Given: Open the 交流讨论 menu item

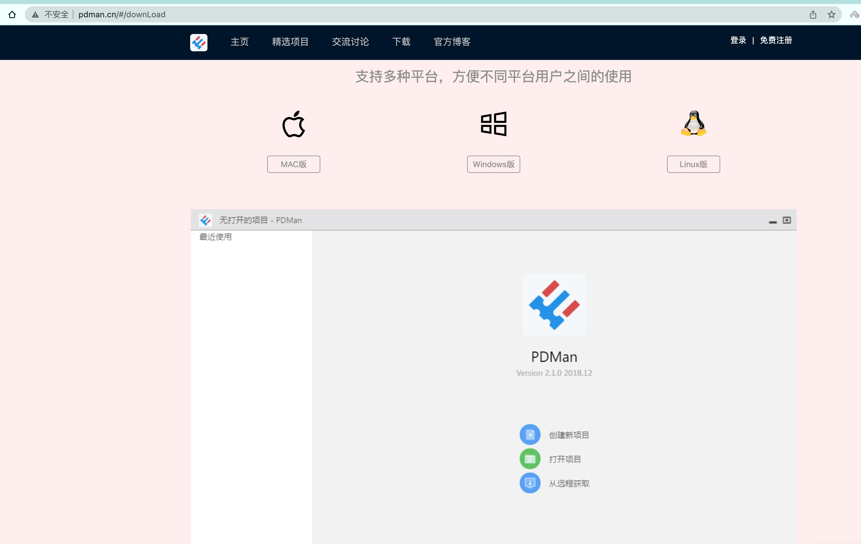Looking at the screenshot, I should click(350, 42).
